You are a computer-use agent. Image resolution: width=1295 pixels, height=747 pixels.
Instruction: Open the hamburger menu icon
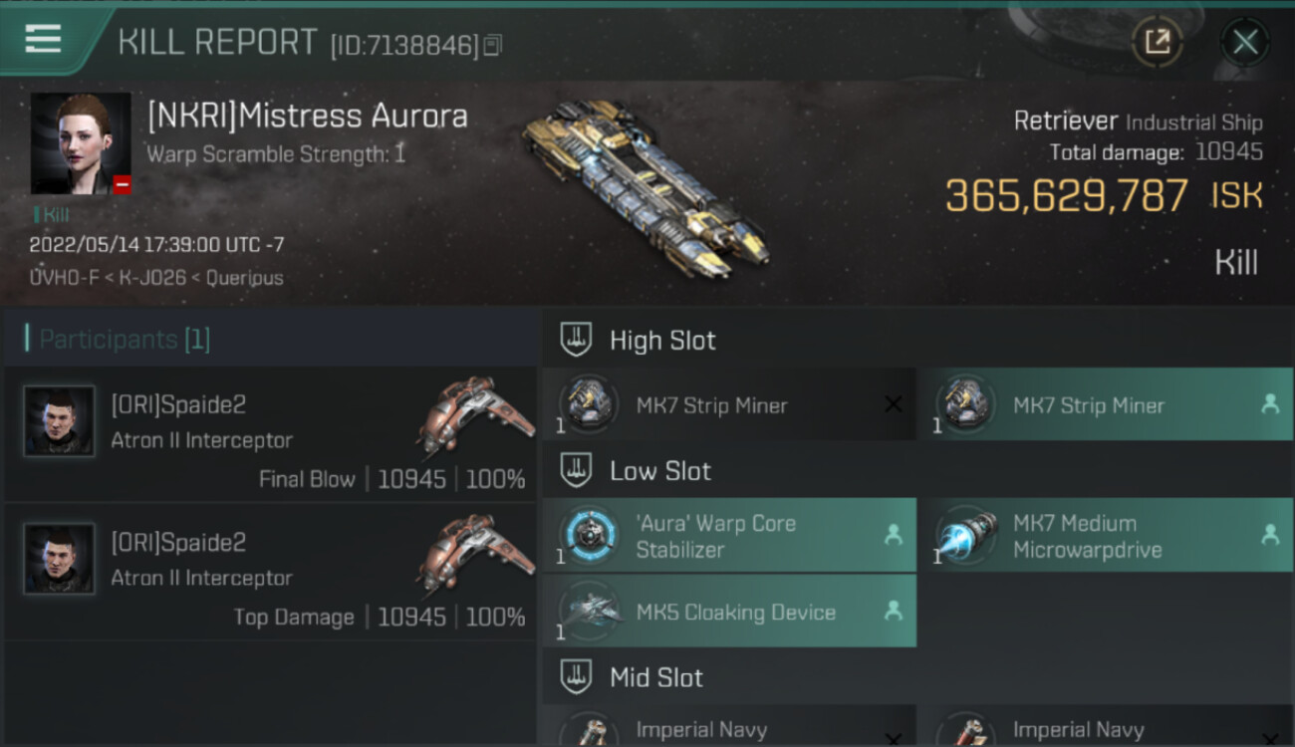(x=43, y=39)
